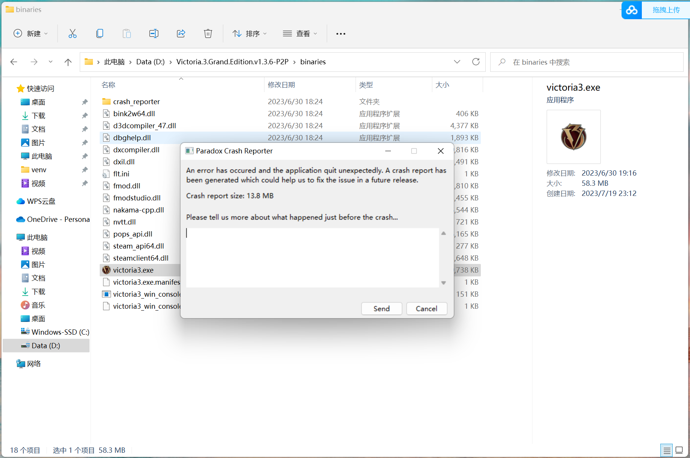
Task: Click the Delete trash can icon
Action: 208,34
